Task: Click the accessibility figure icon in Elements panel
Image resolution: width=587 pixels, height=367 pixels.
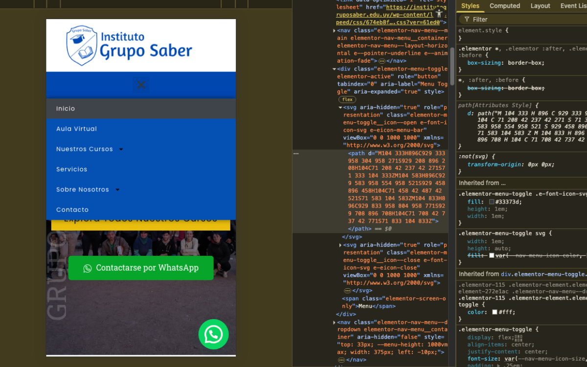Action: [439, 14]
